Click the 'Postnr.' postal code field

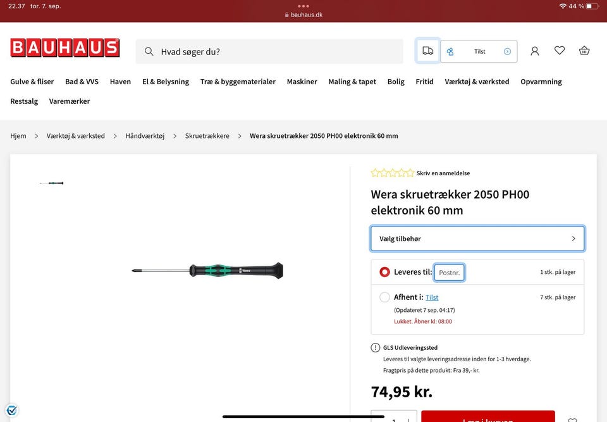click(x=449, y=273)
